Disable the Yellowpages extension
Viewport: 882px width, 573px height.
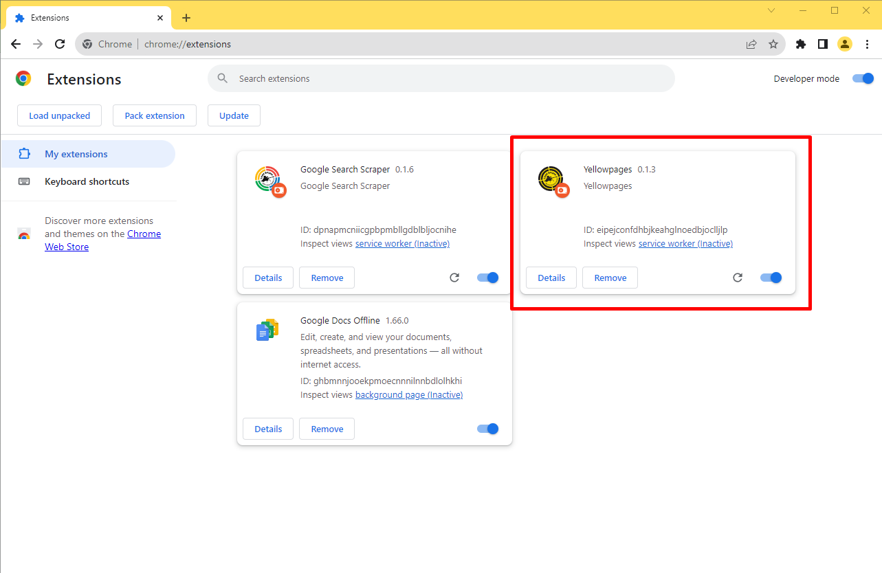[x=771, y=278]
